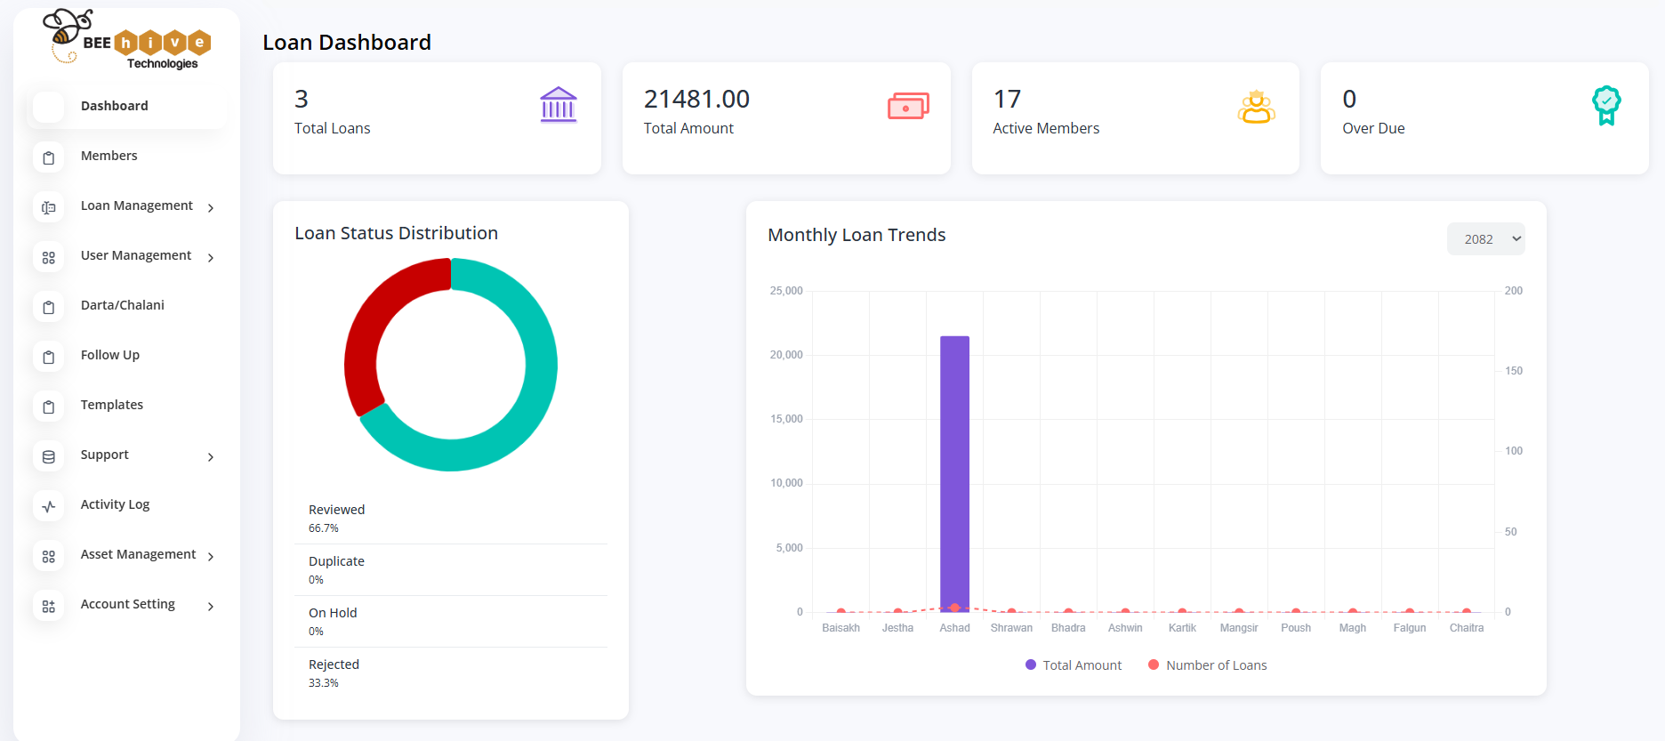Open the 2082 year dropdown
Image resolution: width=1665 pixels, height=741 pixels.
pyautogui.click(x=1485, y=238)
